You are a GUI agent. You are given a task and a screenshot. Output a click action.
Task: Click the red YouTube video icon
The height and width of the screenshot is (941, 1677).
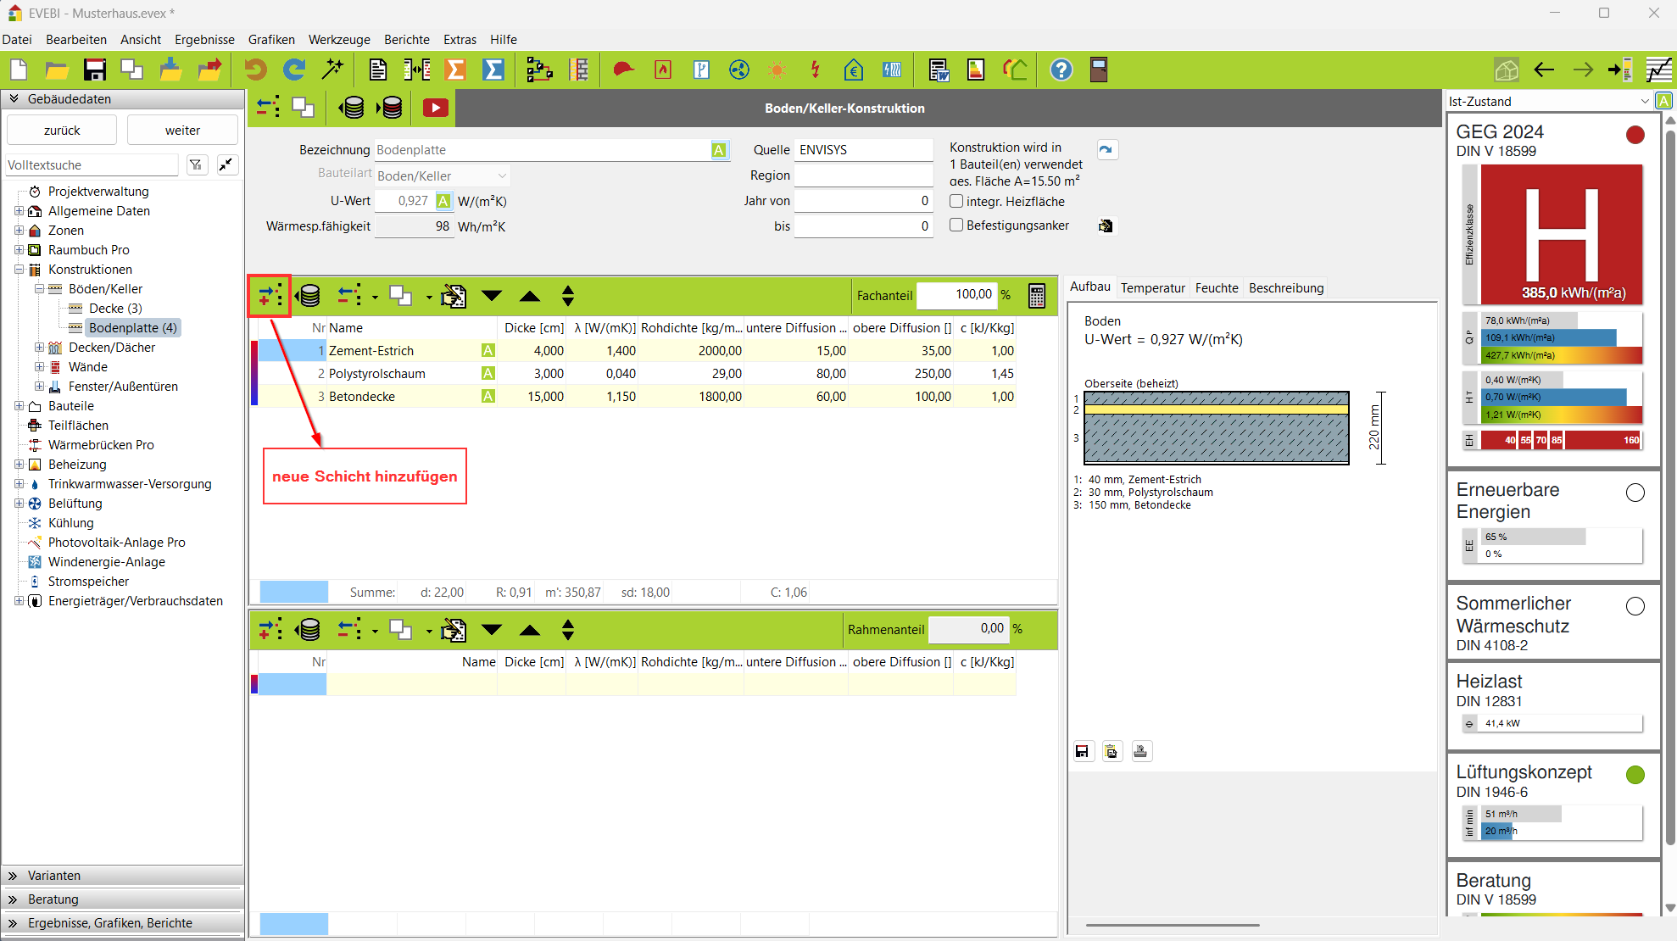click(435, 108)
